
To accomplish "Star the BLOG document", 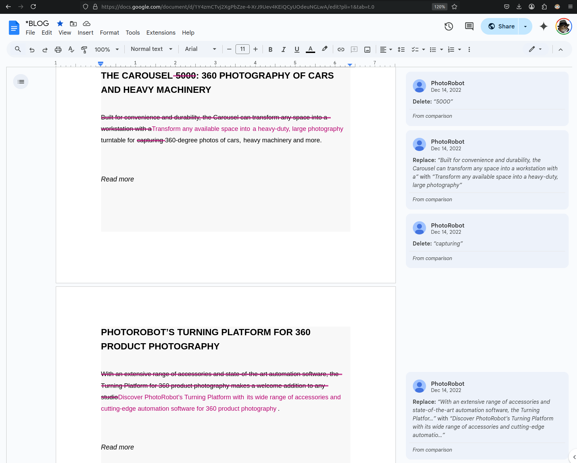I will (60, 24).
